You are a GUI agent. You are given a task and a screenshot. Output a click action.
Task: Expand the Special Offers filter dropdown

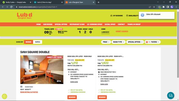pyautogui.click(x=135, y=42)
